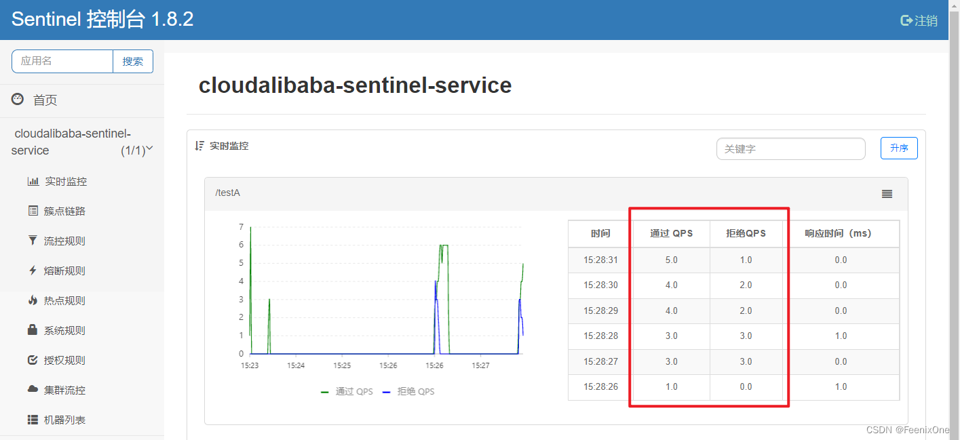Focus the 关键字 keyword input
The width and height of the screenshot is (960, 440).
point(791,148)
